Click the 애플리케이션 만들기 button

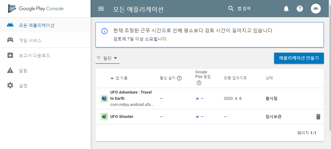(x=299, y=58)
